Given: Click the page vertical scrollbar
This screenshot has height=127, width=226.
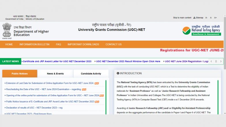Looking at the screenshot, I should pos(225,43).
